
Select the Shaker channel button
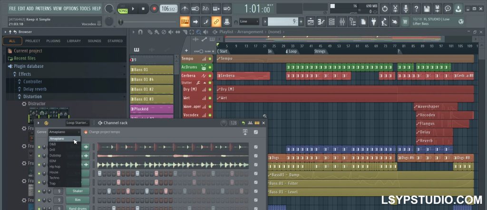pos(78,191)
